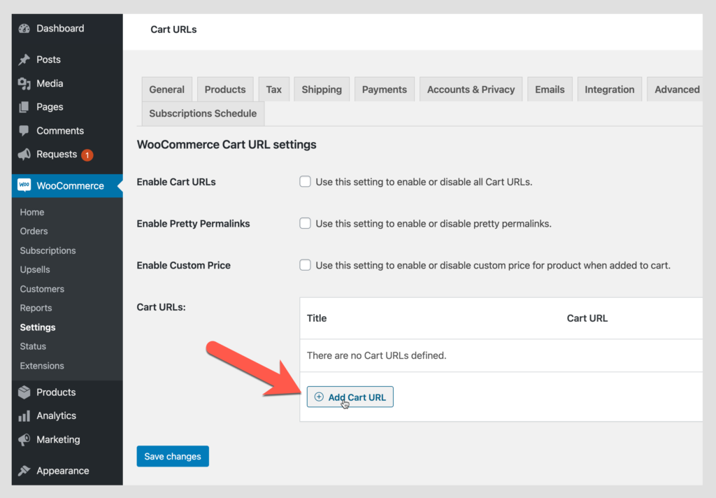Click the Posts pushpin icon

tap(24, 59)
